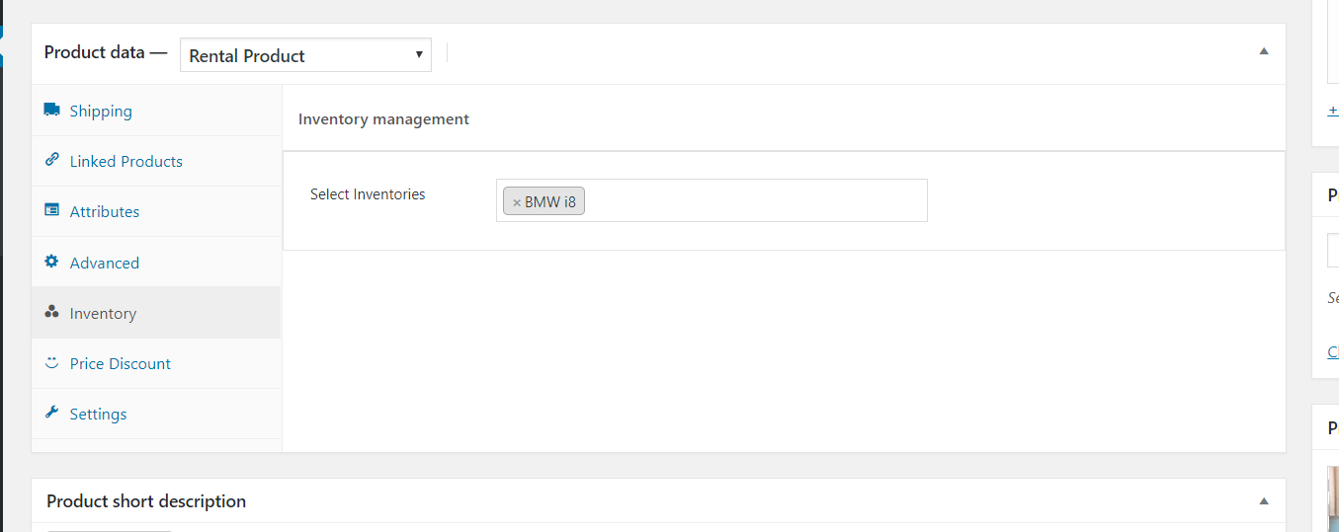The width and height of the screenshot is (1339, 532).
Task: Select the BMW i8 inventory tag text
Action: [550, 202]
